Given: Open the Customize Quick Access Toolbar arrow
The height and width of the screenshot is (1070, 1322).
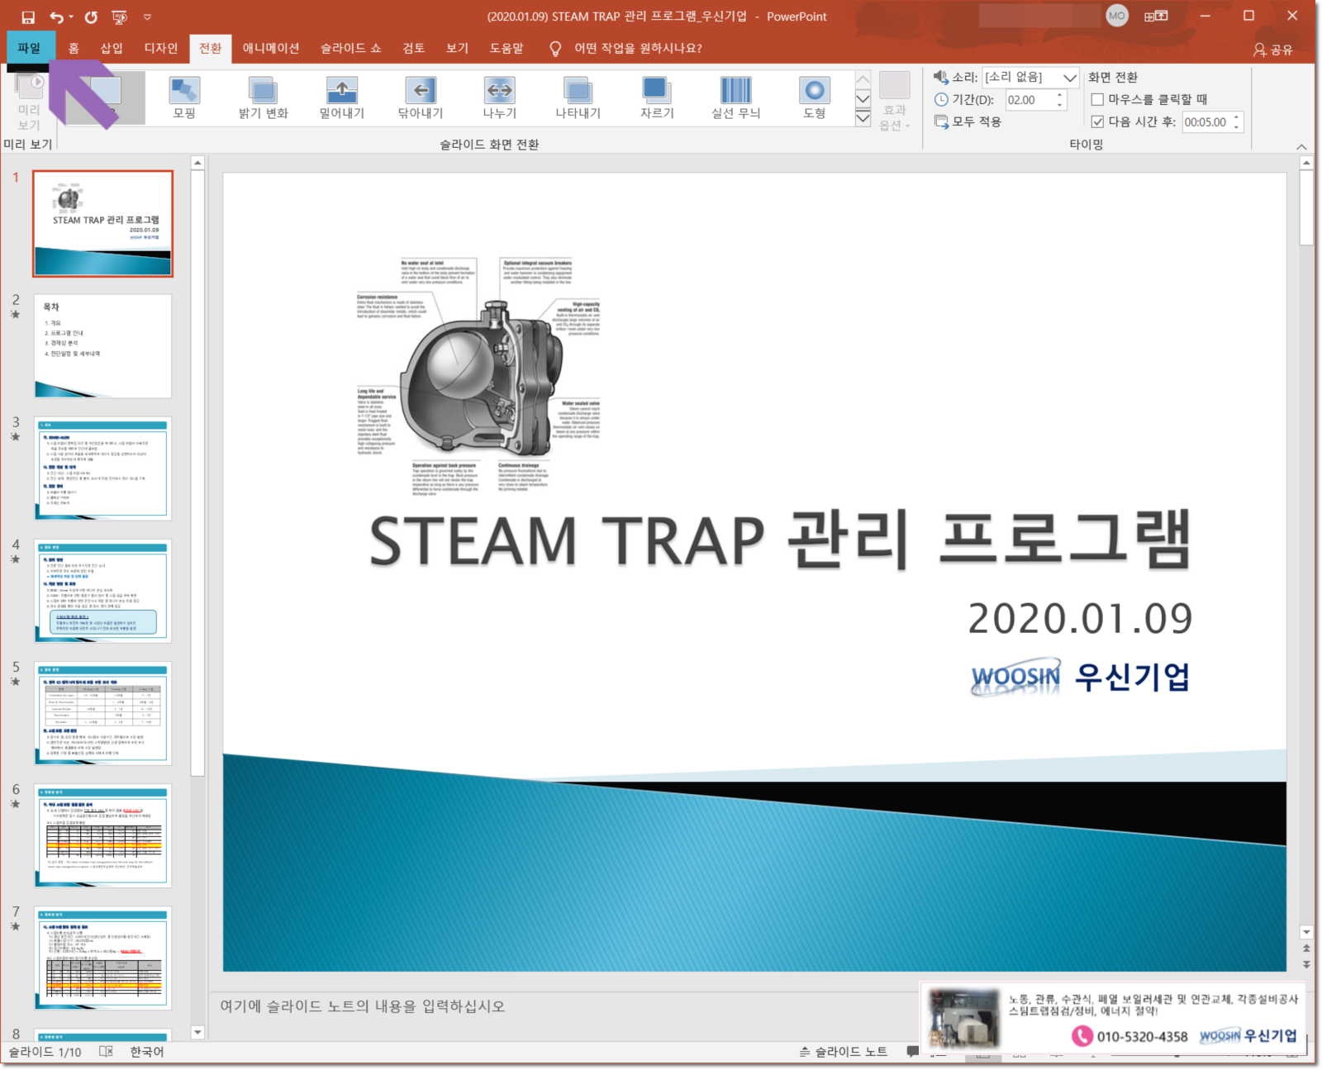Looking at the screenshot, I should [147, 17].
